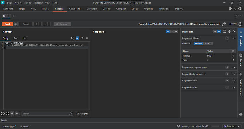
Task: Open Repeater send settings gear icon
Action: click(16, 24)
